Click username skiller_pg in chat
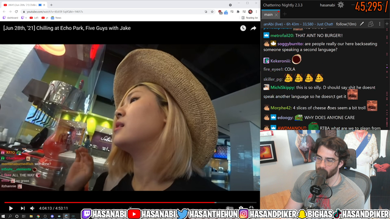 point(273,79)
